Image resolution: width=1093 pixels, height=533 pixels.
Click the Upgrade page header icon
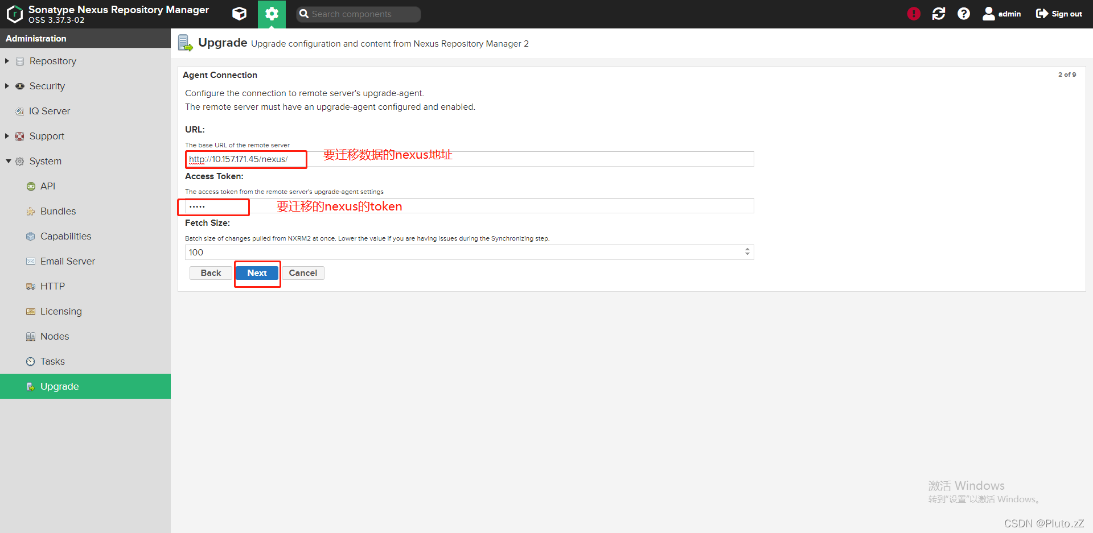click(x=186, y=43)
